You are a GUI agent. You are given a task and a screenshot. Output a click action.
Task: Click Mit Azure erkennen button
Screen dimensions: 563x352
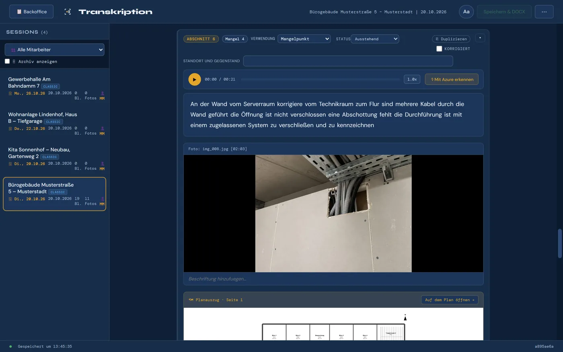tap(452, 79)
